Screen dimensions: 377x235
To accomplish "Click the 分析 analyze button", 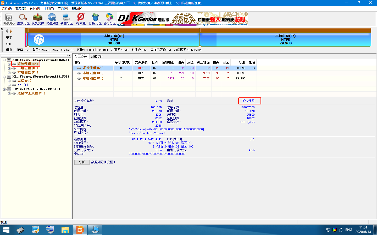I will pyautogui.click(x=82, y=162).
